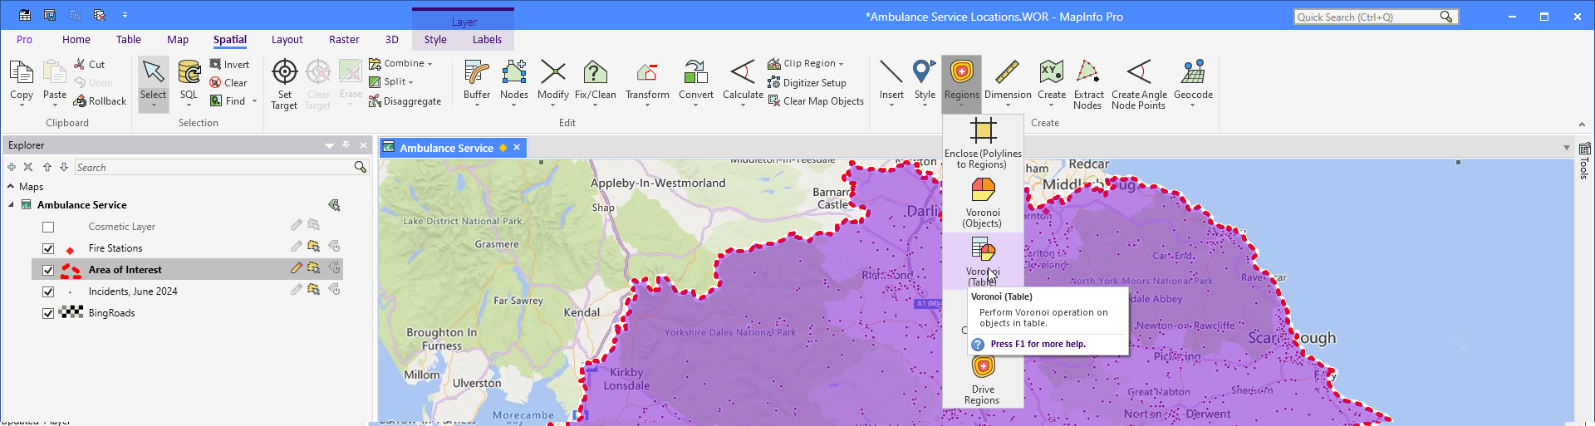Open the Pro backstage menu
Screen dimensions: 1595x426
(25, 40)
